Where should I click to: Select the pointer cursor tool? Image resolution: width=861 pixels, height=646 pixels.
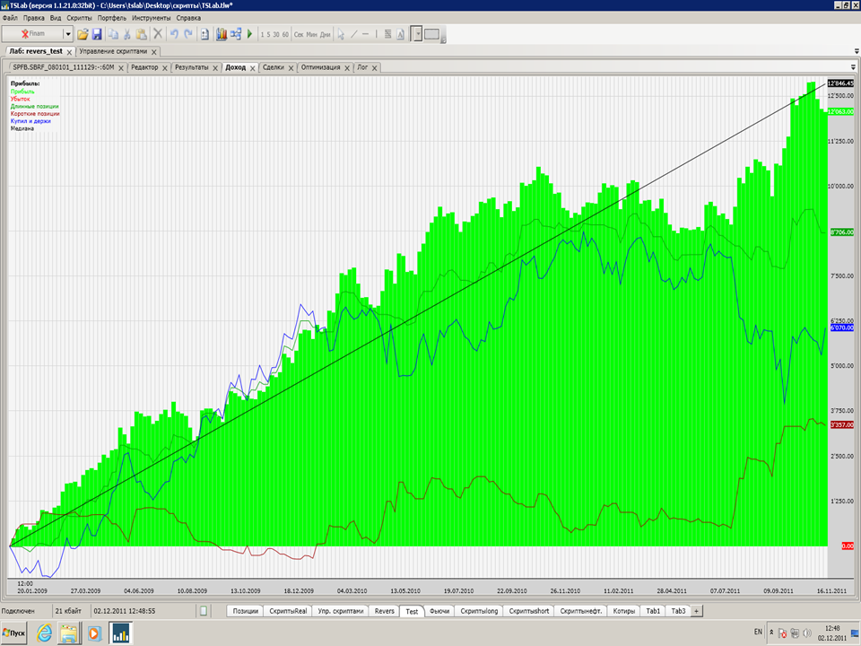click(341, 34)
